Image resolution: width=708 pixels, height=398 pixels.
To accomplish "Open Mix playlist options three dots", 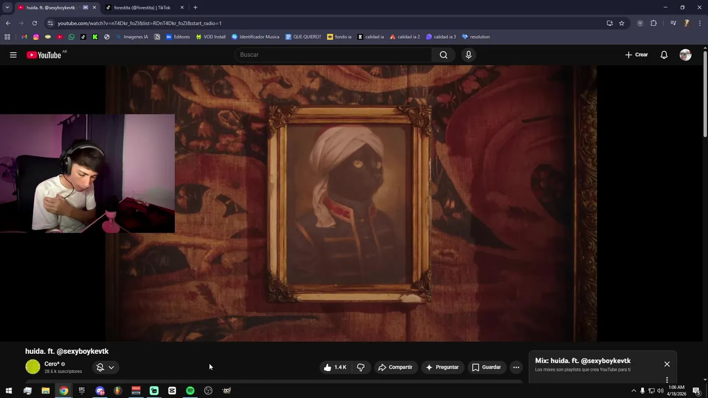I will tap(667, 380).
